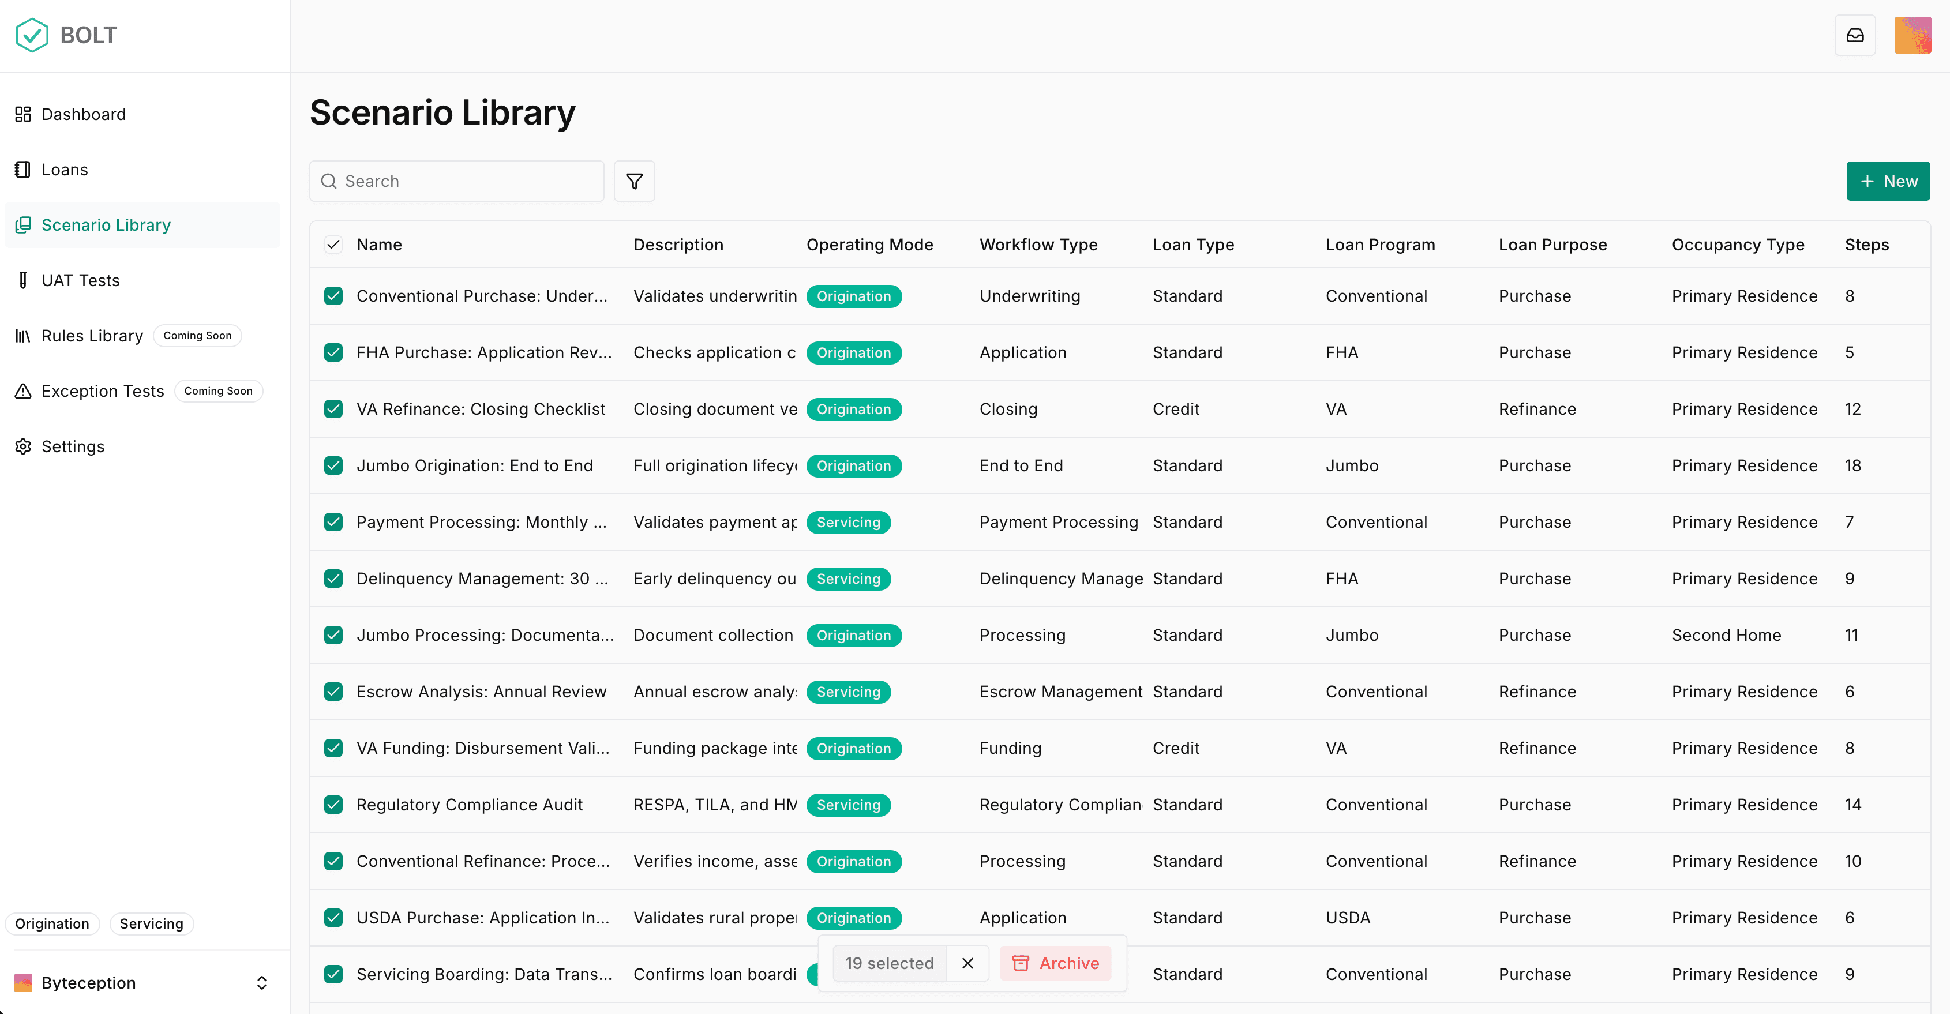Open Escrow Analysis: Annual Review scenario
This screenshot has width=1950, height=1014.
point(482,691)
